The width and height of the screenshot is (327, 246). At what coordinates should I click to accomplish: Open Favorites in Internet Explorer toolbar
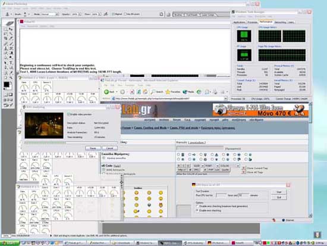tap(173, 92)
